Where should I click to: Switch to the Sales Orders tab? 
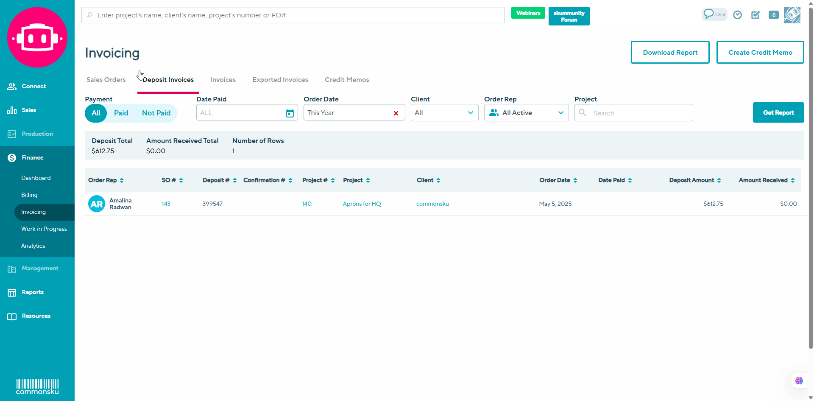pos(106,80)
